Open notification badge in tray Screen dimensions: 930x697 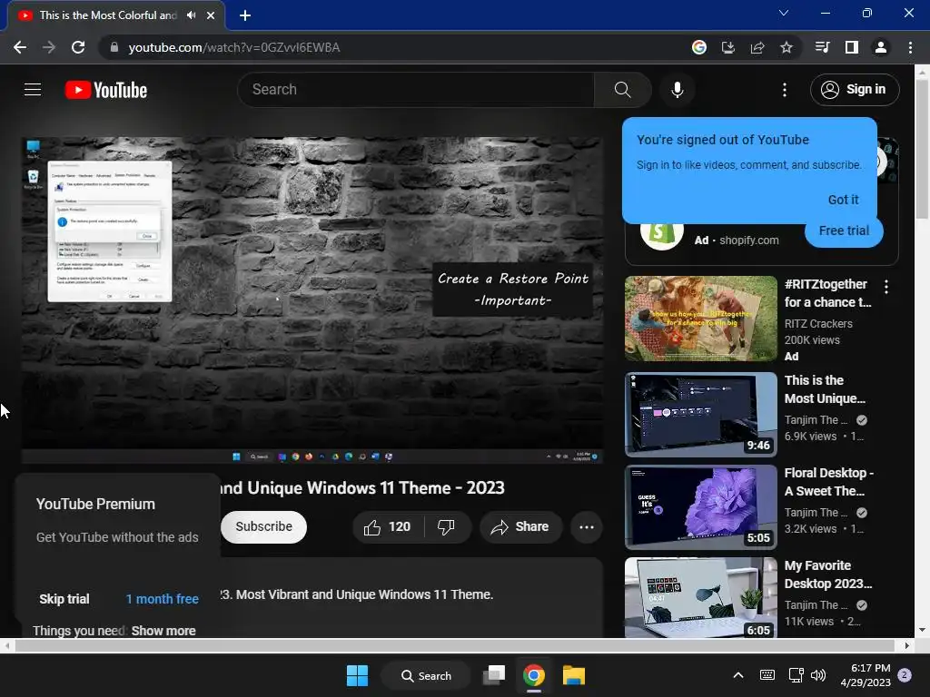(x=905, y=675)
